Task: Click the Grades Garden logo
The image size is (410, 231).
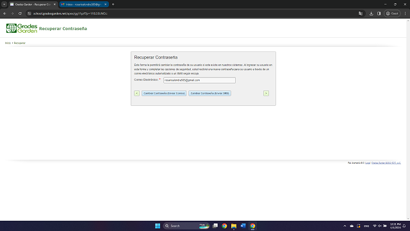Action: 22,28
